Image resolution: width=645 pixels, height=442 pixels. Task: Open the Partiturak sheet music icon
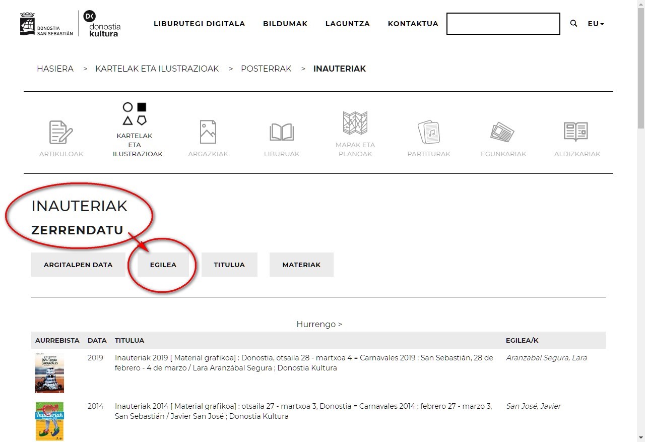[x=428, y=133]
